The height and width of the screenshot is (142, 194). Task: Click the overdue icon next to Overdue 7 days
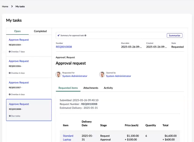10,52
